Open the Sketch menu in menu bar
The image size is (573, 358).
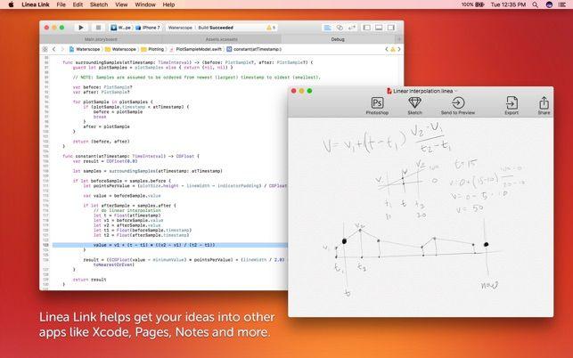point(99,4)
